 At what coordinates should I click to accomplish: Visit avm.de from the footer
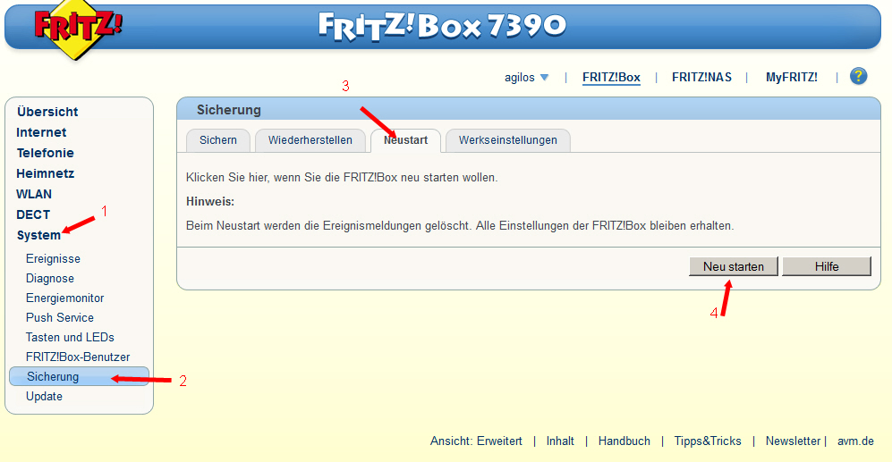tap(855, 441)
